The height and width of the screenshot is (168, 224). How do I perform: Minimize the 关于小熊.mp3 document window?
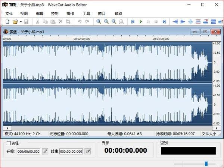point(195,32)
